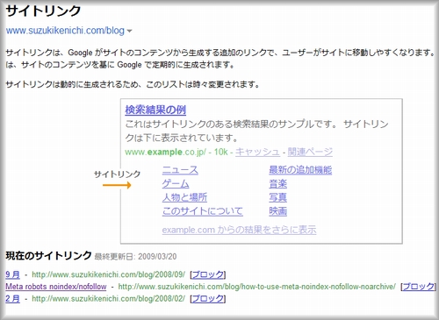Click the 関連ページ link in the sample

pyautogui.click(x=310, y=152)
